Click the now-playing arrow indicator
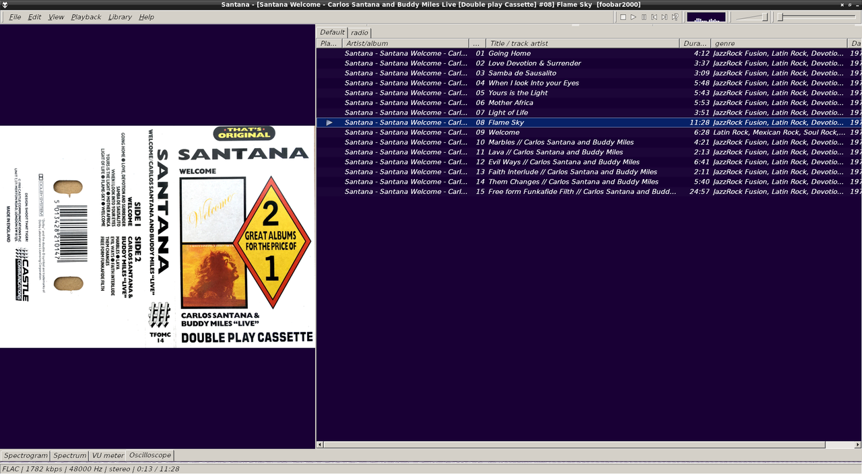 pyautogui.click(x=329, y=123)
